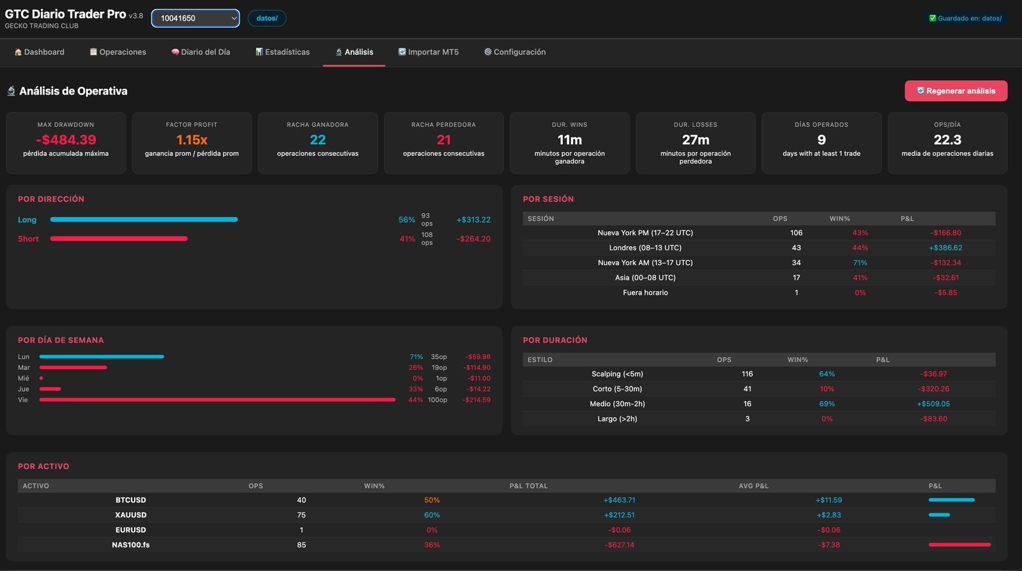Click the green Guardado checkmark icon
1022x571 pixels.
pyautogui.click(x=933, y=19)
